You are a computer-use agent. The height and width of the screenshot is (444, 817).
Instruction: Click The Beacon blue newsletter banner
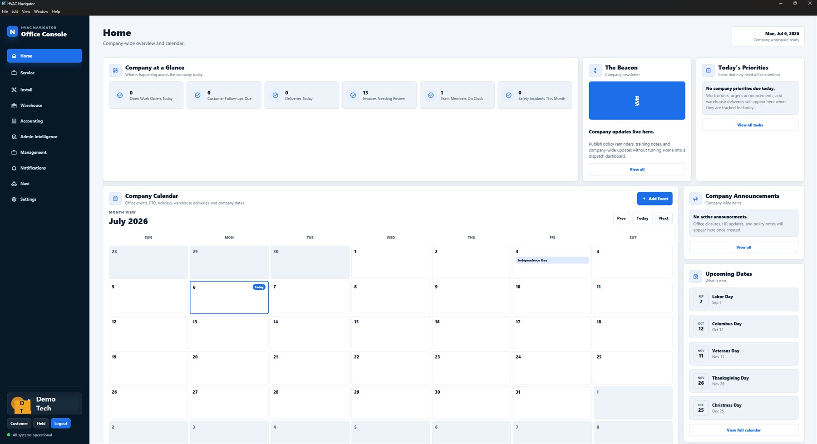click(637, 101)
